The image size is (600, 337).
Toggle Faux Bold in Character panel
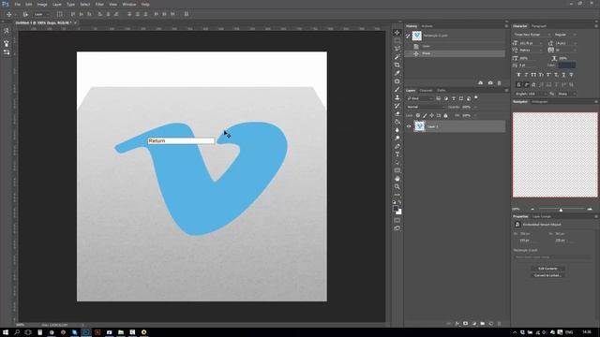point(518,75)
